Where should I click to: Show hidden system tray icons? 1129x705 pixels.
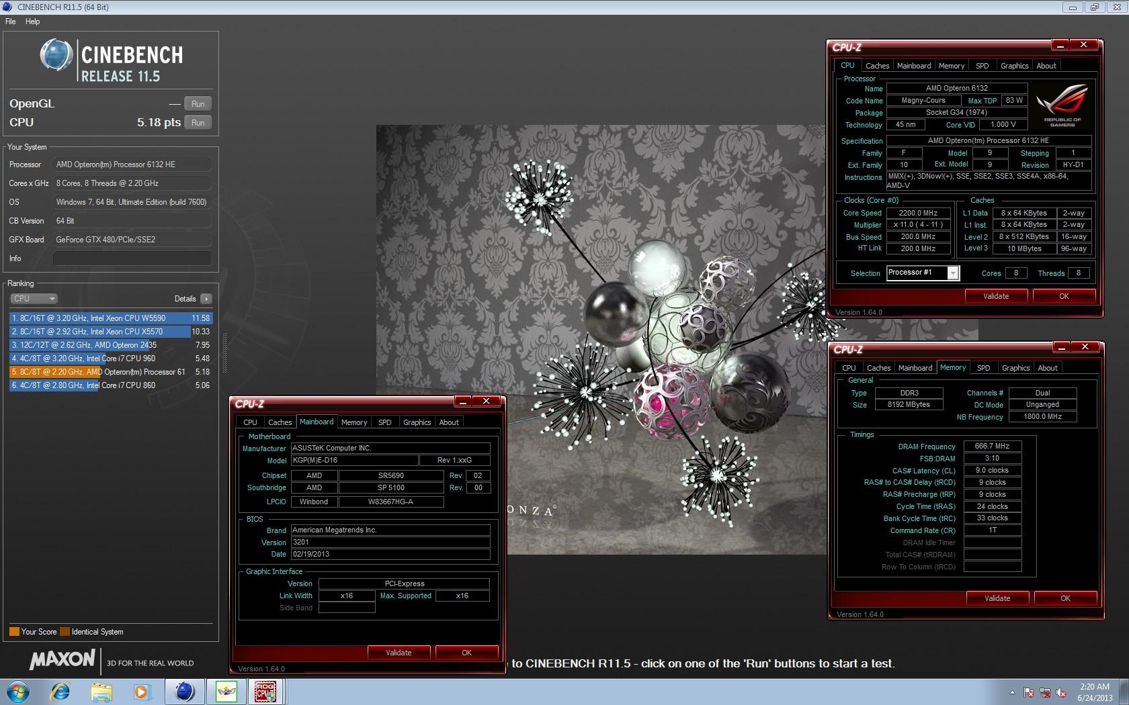pos(1012,692)
